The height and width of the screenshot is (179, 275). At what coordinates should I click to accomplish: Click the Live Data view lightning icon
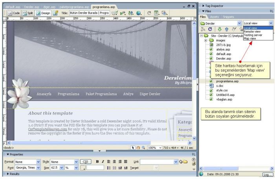tap(56, 13)
